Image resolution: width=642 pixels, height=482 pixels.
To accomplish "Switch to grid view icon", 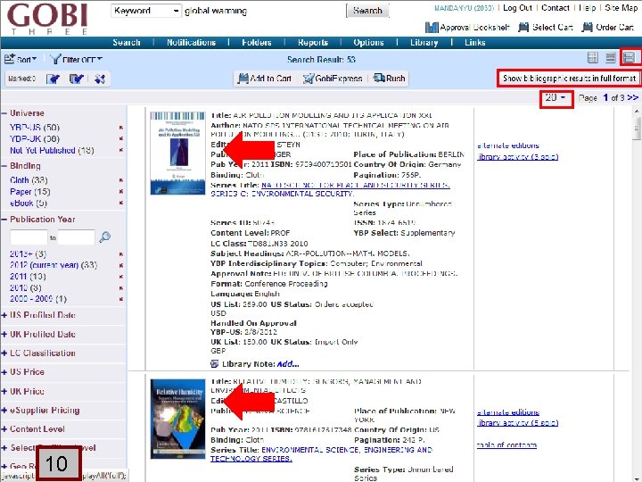I will coord(592,58).
